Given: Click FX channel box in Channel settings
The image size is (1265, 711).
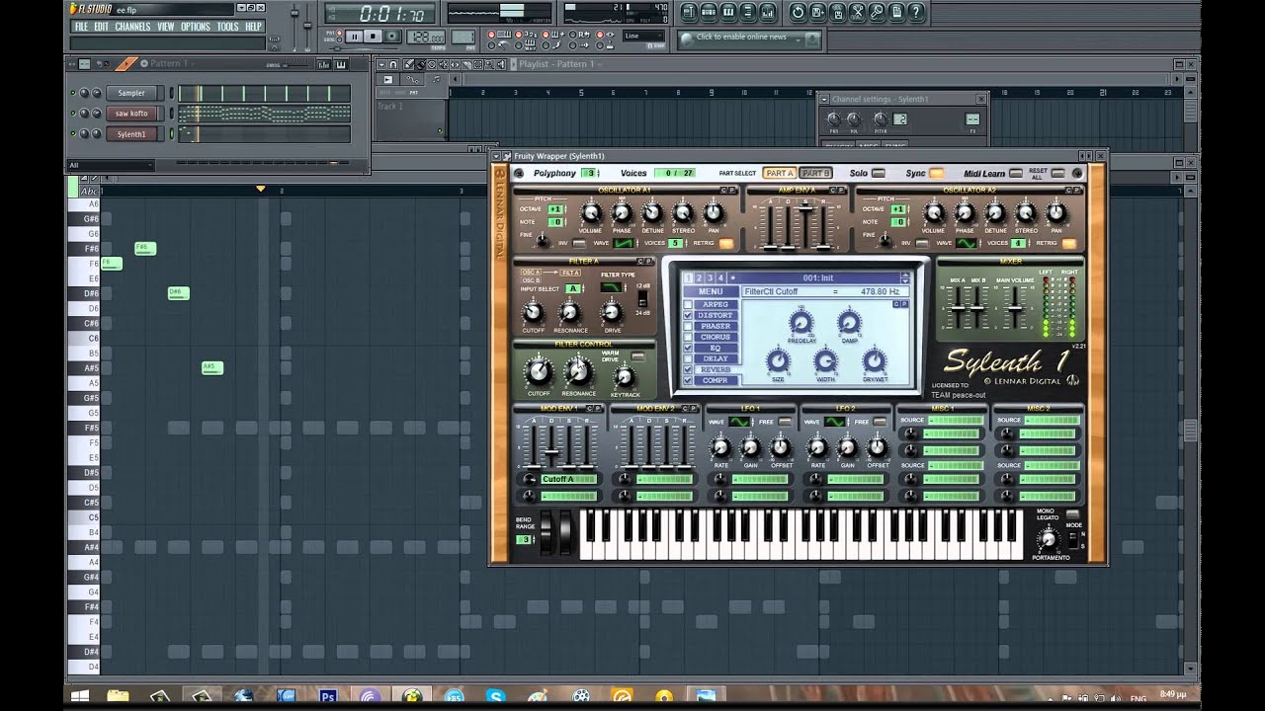Looking at the screenshot, I should (972, 119).
